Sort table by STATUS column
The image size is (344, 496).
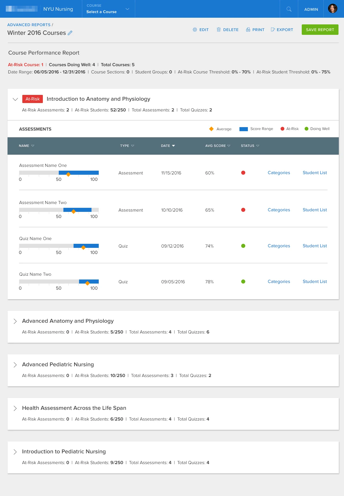(x=250, y=146)
